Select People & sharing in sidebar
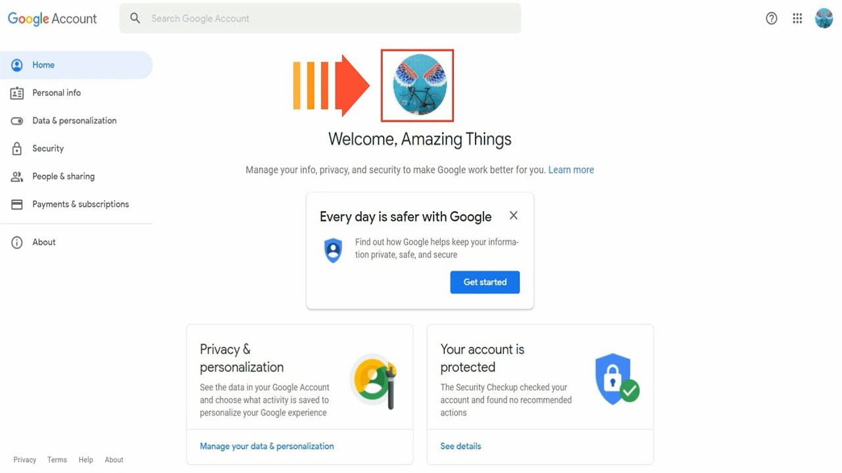Image resolution: width=842 pixels, height=473 pixels. coord(63,176)
